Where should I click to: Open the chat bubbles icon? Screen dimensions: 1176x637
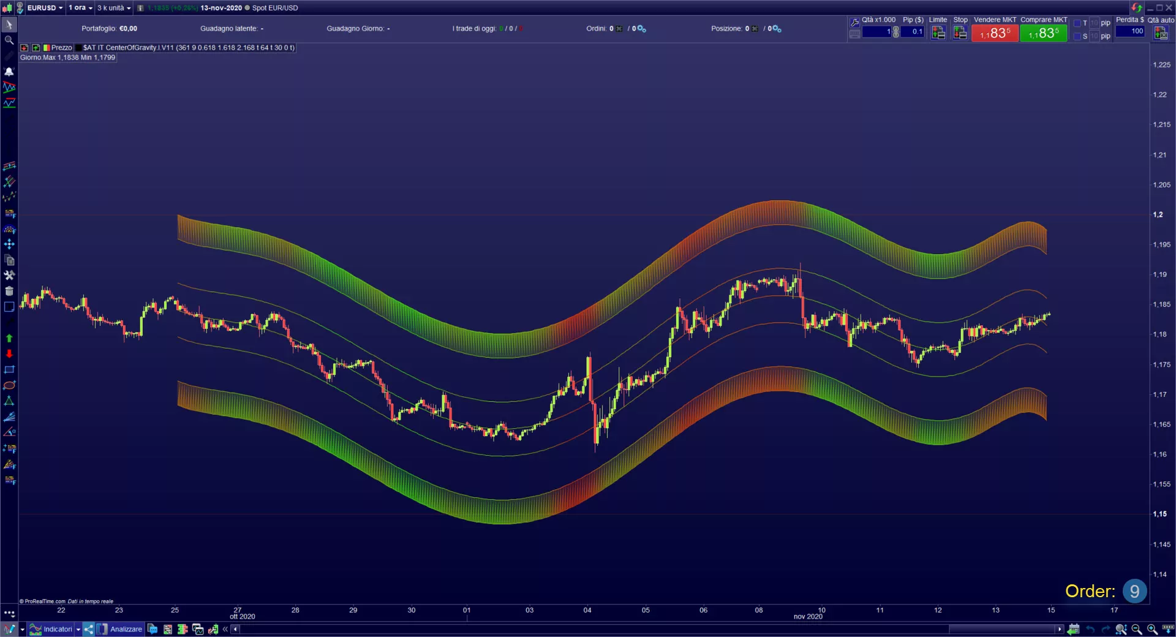click(153, 629)
